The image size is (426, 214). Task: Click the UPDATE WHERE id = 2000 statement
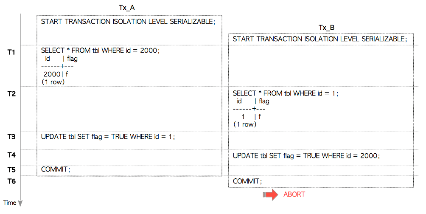pyautogui.click(x=306, y=156)
